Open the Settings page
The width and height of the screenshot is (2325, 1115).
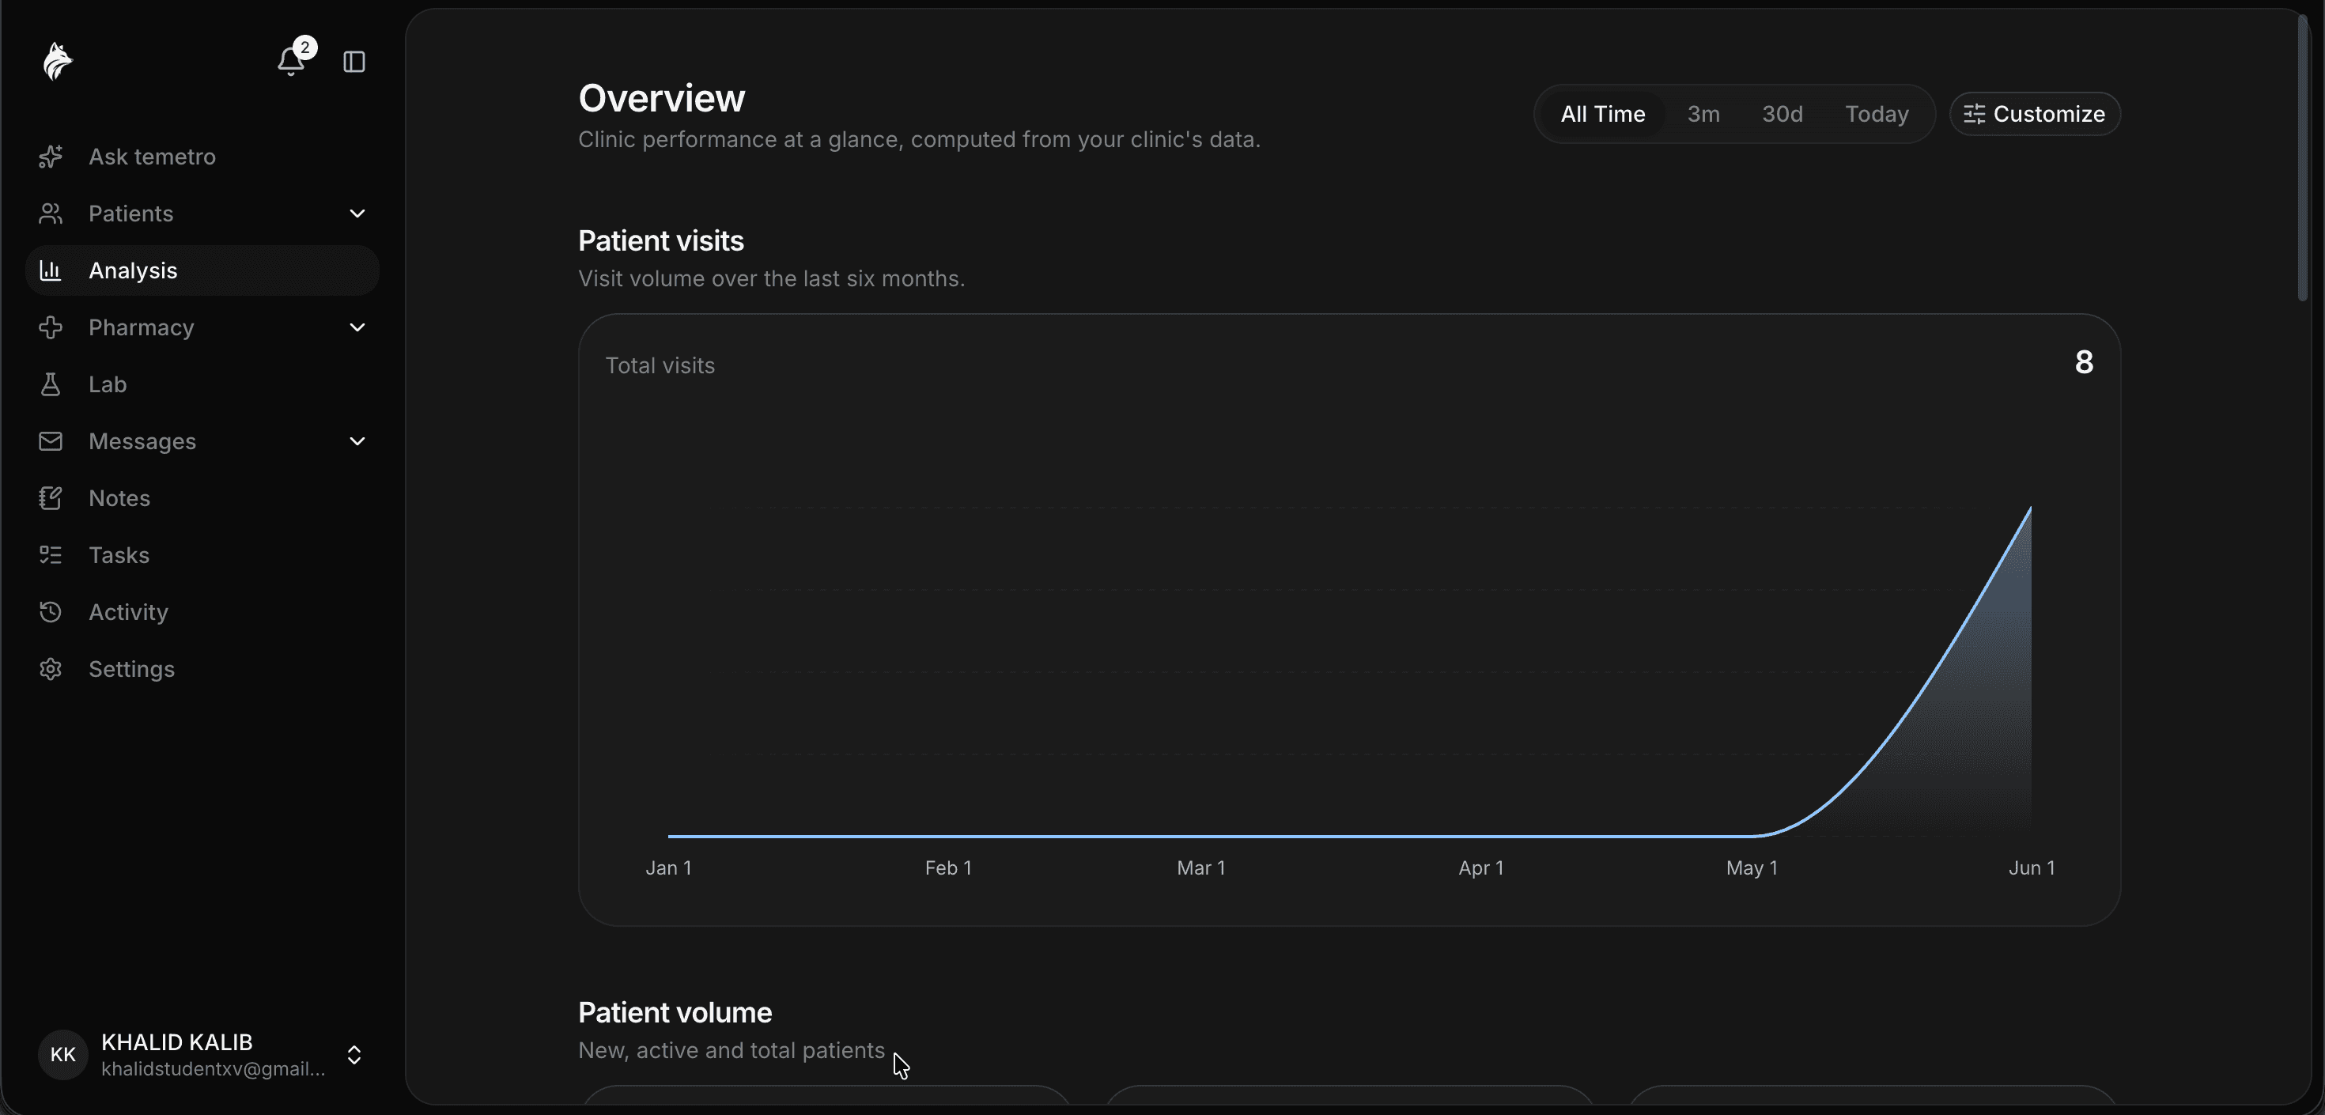202,668
